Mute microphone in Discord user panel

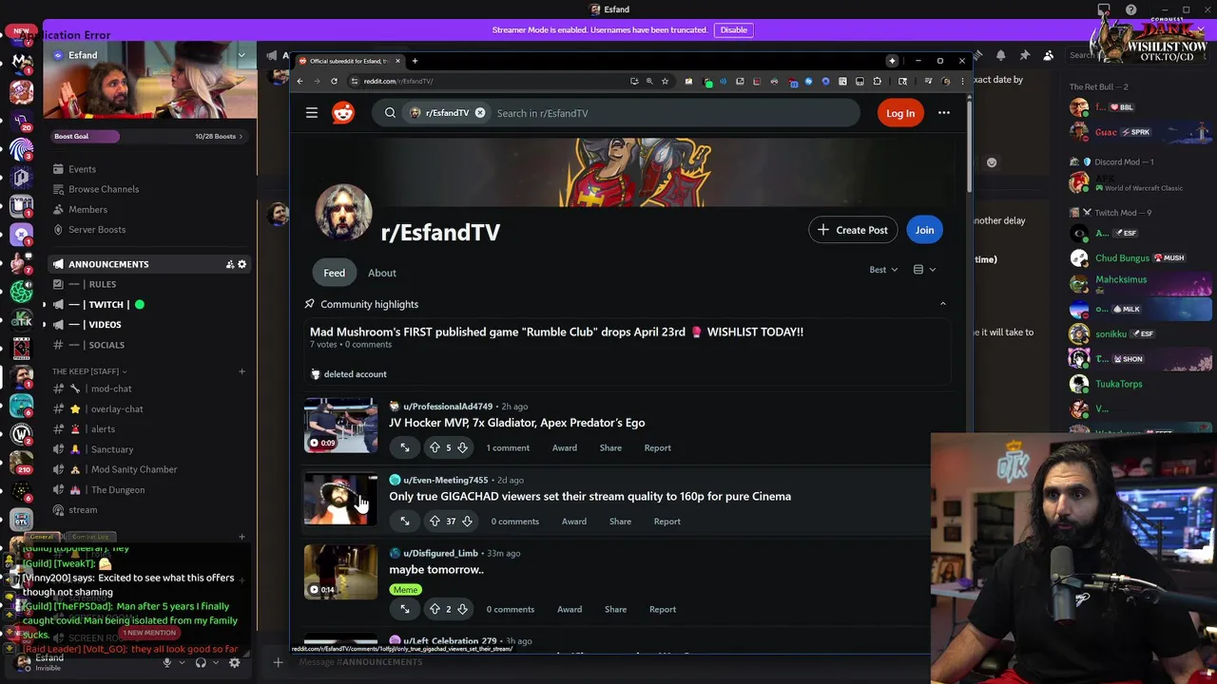pos(166,662)
